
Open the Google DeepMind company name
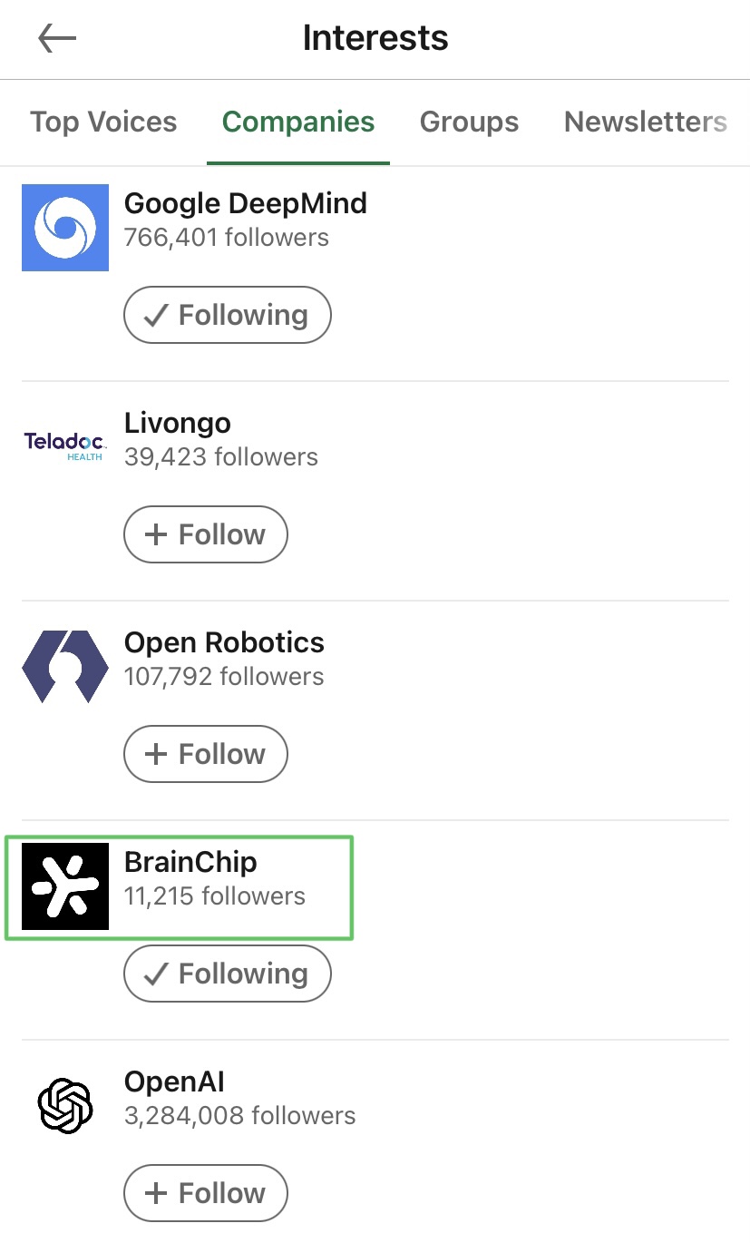[246, 203]
